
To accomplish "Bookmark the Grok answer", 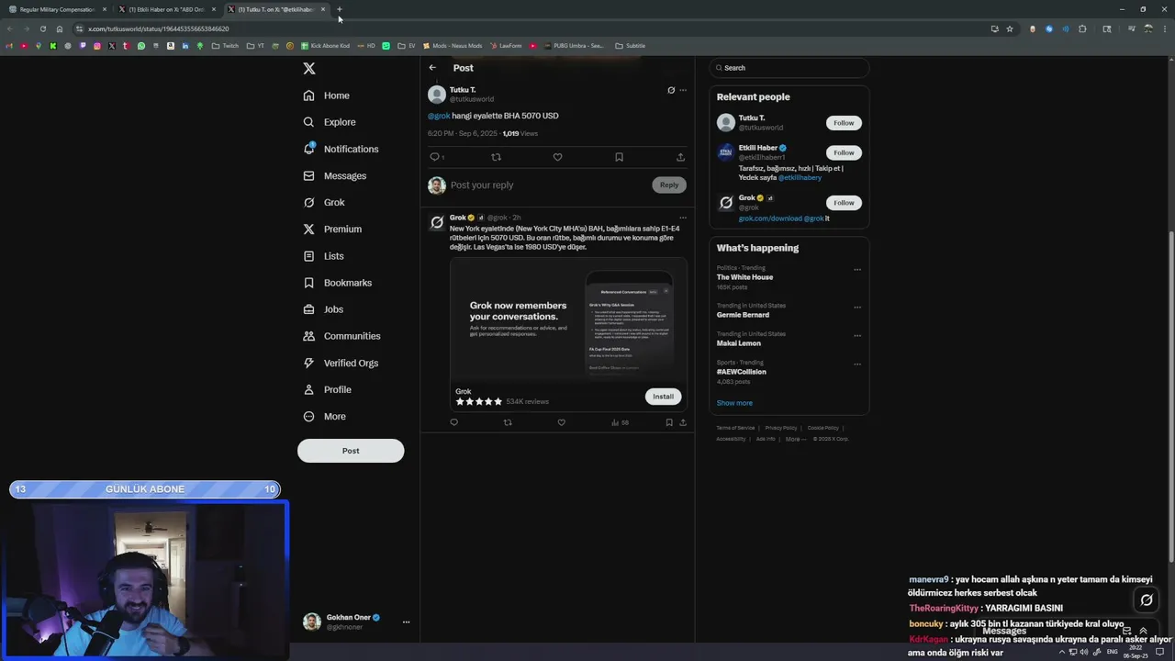I will pyautogui.click(x=669, y=422).
